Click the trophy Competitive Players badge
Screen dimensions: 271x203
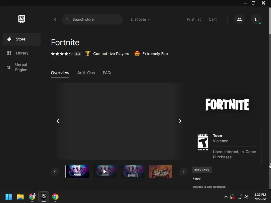click(x=88, y=54)
